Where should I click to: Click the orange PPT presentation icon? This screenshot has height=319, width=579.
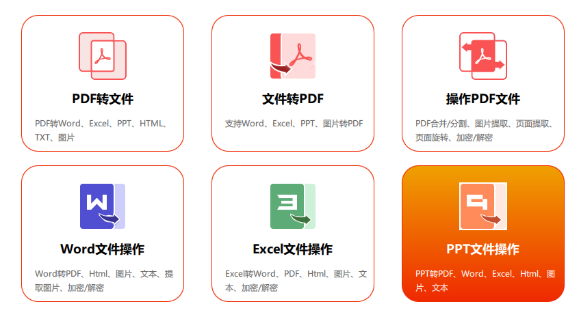[483, 206]
